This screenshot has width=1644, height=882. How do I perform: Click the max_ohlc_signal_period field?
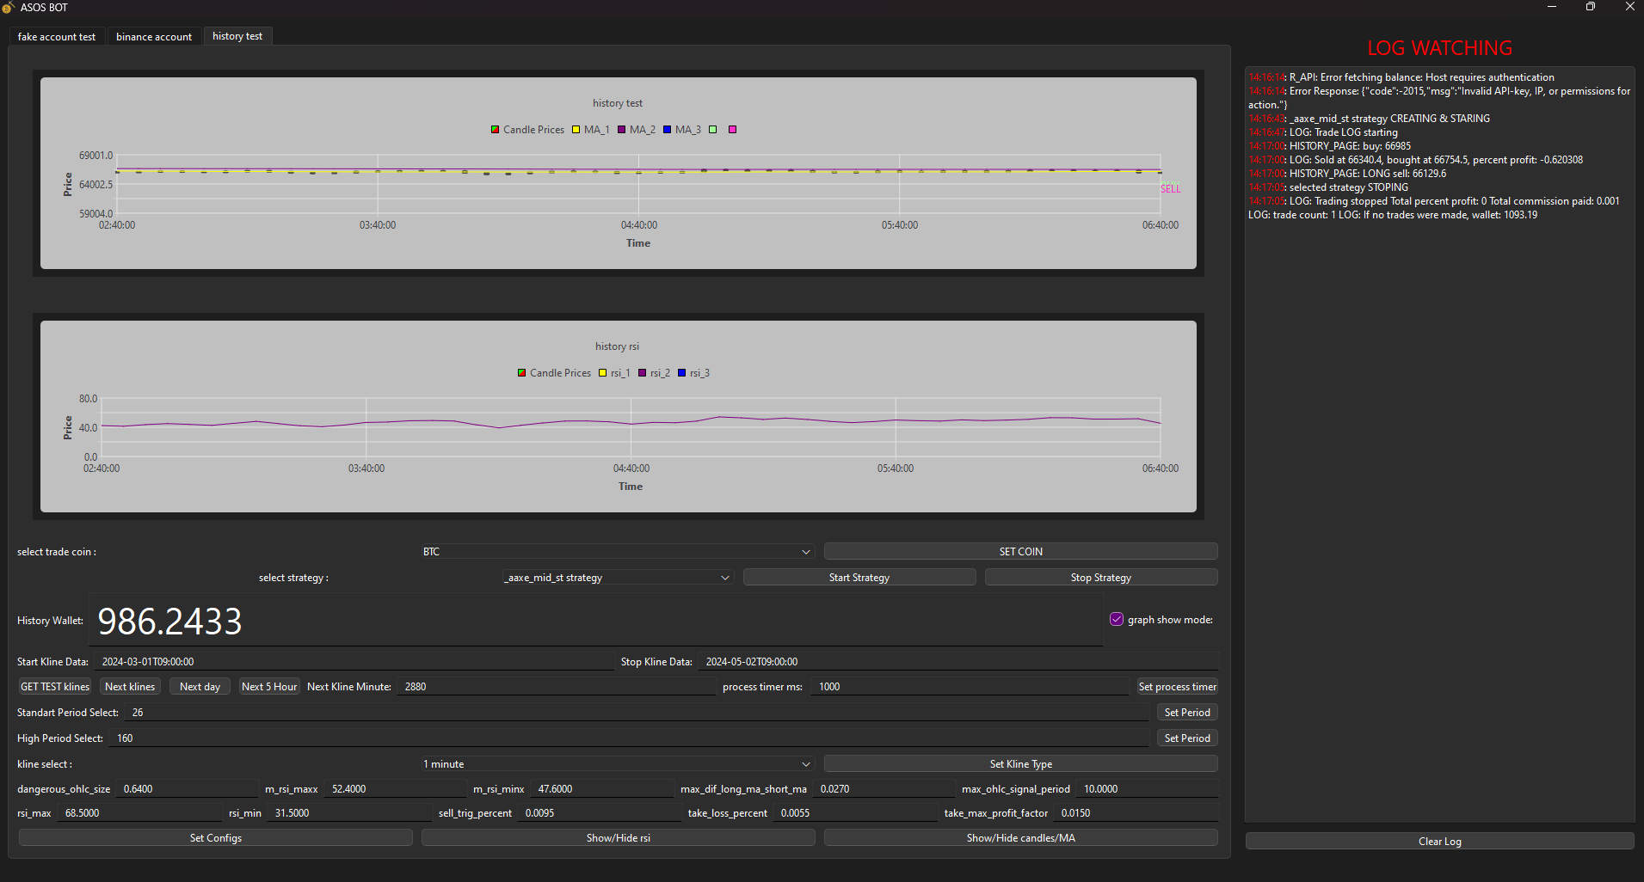tap(1147, 789)
